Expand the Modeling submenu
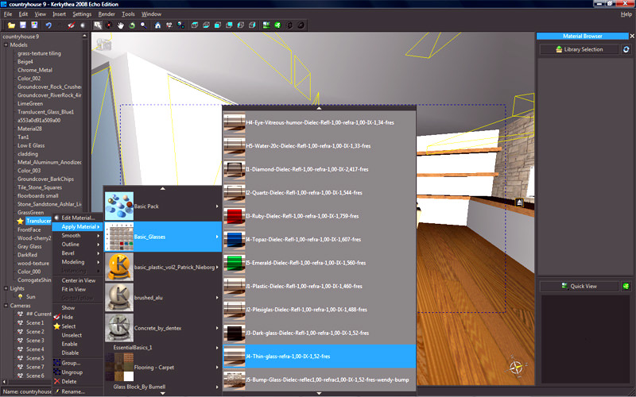The image size is (636, 397). tap(77, 262)
